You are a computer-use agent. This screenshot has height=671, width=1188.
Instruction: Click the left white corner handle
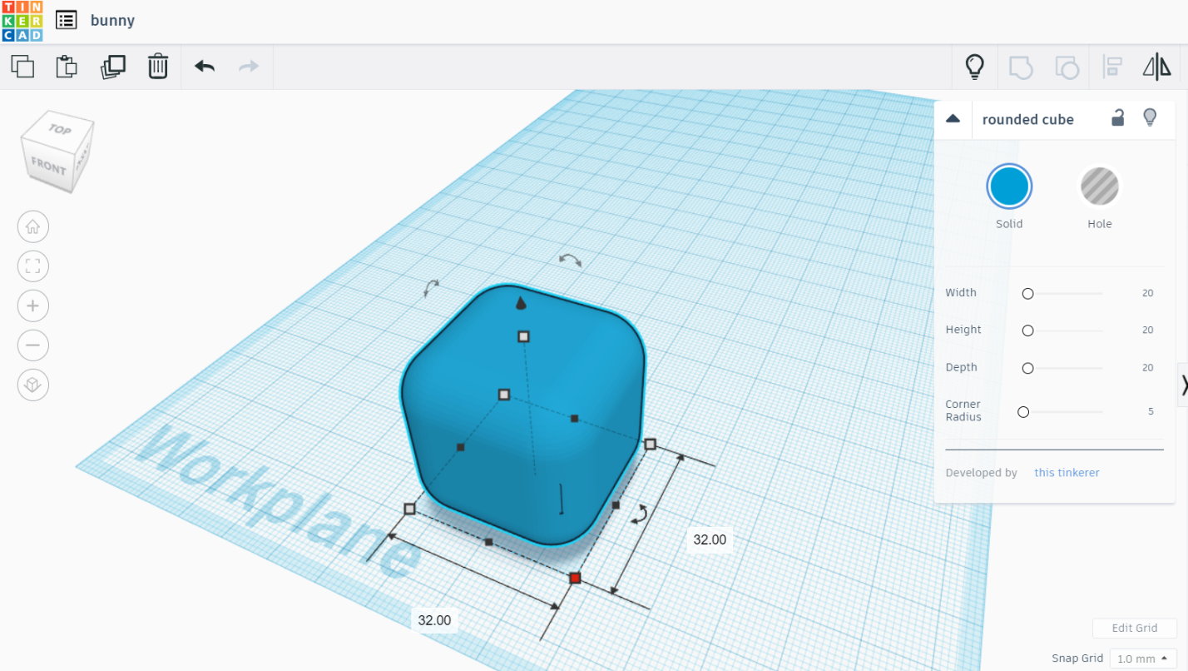(x=409, y=509)
